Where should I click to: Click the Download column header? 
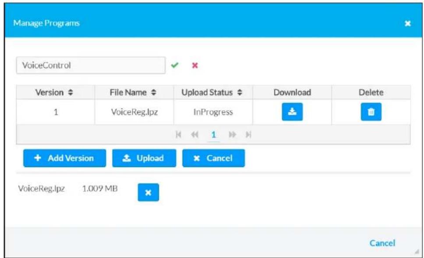pos(292,92)
